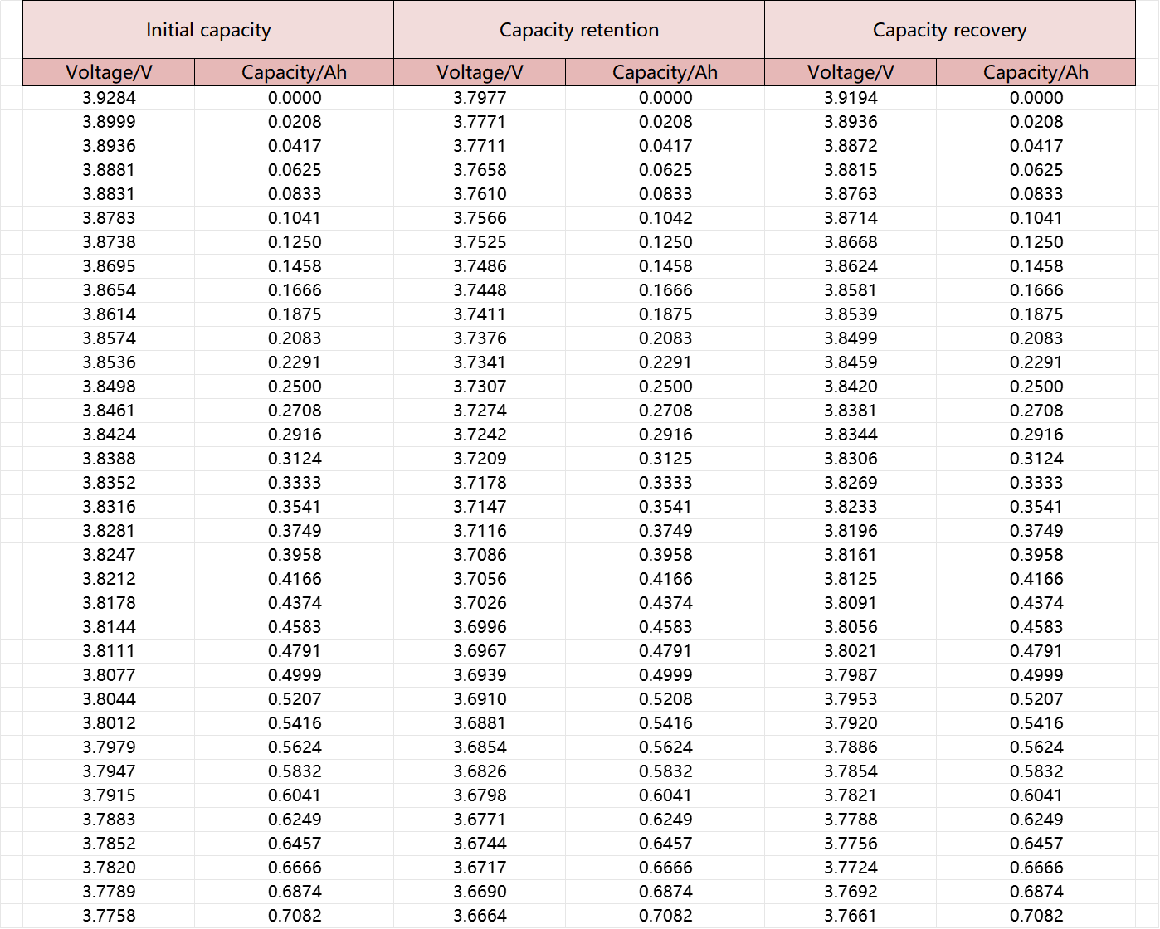The height and width of the screenshot is (929, 1160).
Task: Click Capacity/Ah header under Initial capacity
Action: click(x=295, y=72)
